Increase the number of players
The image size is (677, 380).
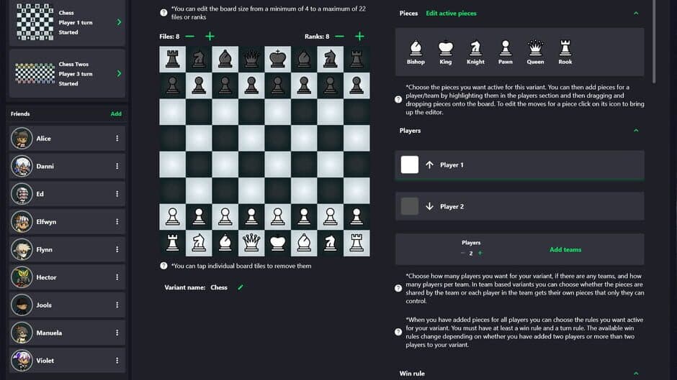[480, 253]
